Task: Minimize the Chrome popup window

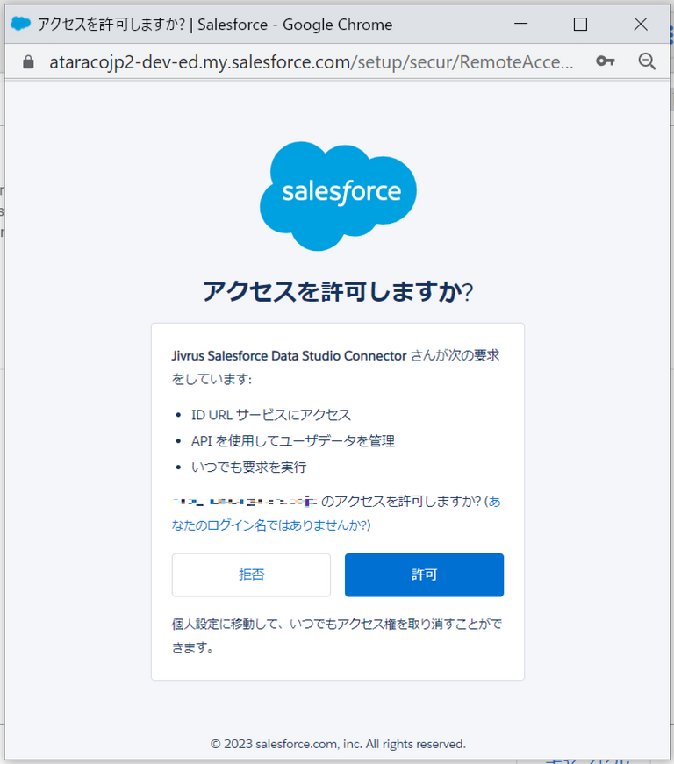Action: click(x=521, y=24)
